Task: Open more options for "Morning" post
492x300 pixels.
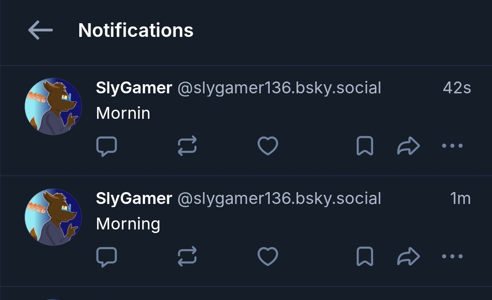Action: 452,257
